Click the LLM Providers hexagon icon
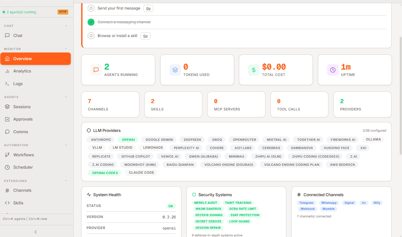This screenshot has width=402, height=237. [89, 130]
